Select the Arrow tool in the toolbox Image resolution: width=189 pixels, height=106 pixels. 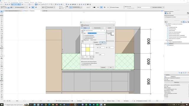(1, 11)
